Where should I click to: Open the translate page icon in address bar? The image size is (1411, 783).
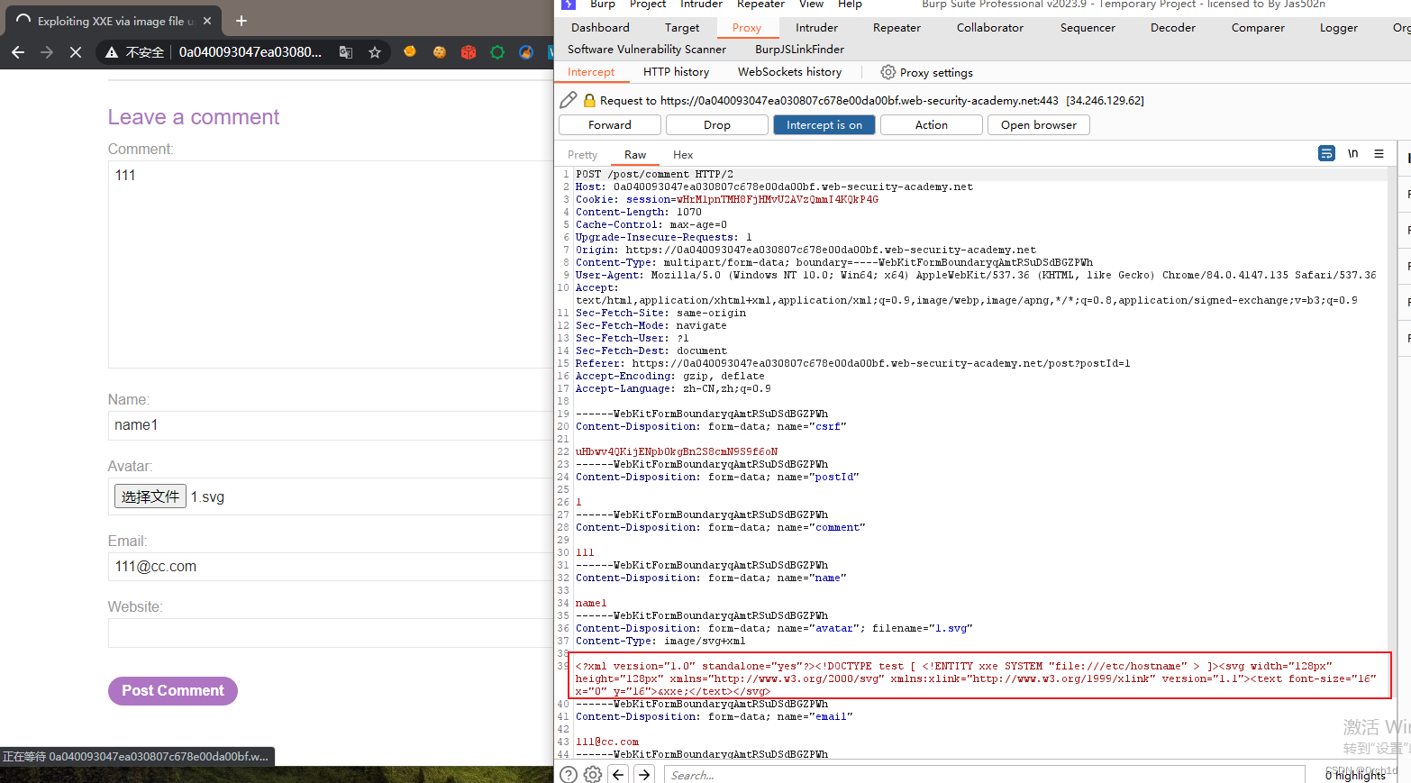[x=346, y=52]
